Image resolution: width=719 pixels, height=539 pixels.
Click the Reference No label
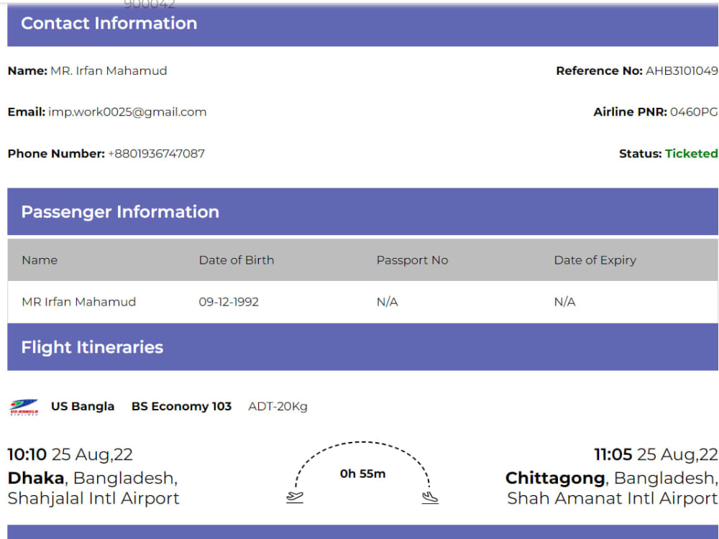[x=600, y=70]
